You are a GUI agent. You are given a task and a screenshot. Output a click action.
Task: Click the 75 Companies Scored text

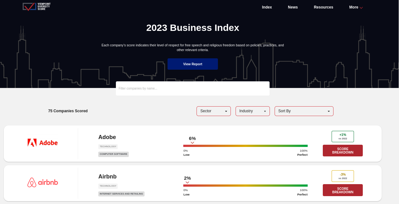[68, 111]
